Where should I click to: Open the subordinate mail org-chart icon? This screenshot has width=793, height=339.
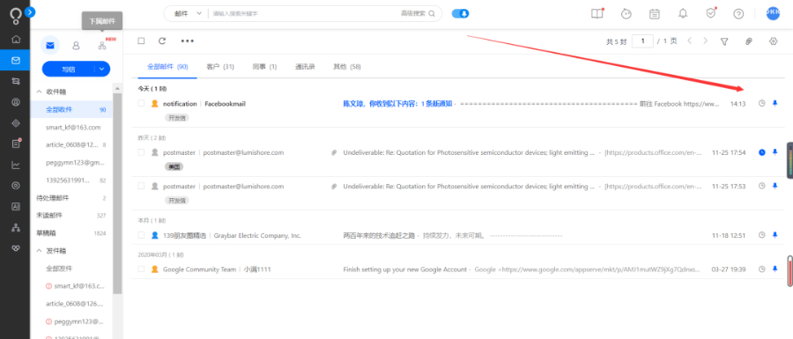click(x=102, y=46)
